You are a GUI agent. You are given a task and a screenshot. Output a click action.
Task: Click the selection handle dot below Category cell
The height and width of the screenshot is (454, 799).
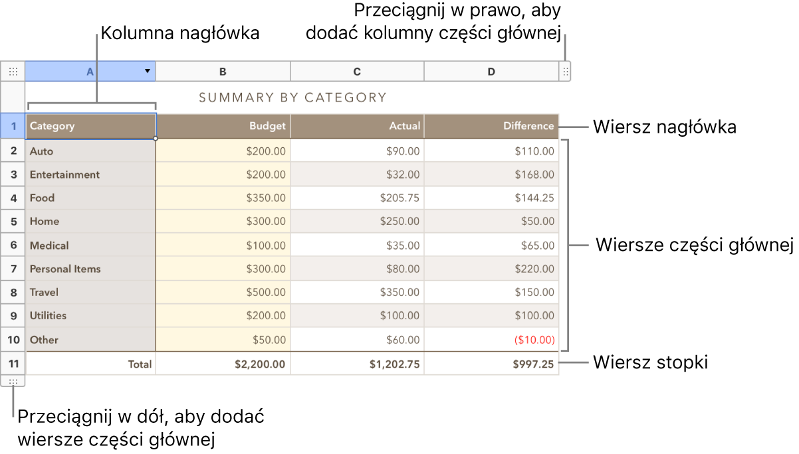156,139
